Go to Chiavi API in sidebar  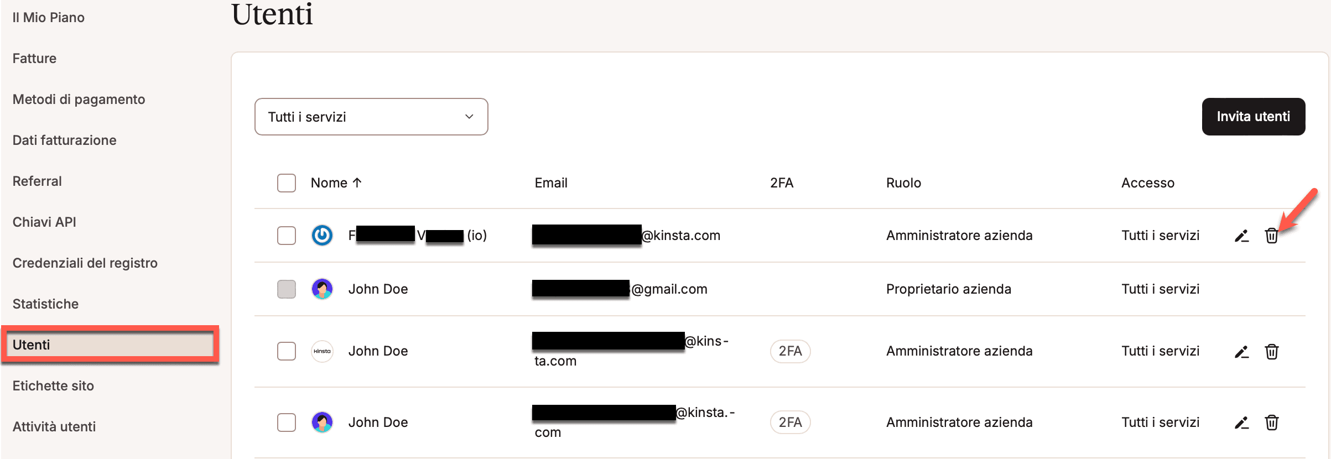click(44, 222)
